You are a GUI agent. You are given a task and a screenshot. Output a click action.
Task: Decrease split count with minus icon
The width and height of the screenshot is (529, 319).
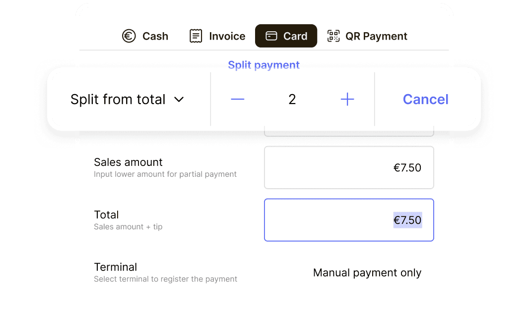[x=238, y=100]
